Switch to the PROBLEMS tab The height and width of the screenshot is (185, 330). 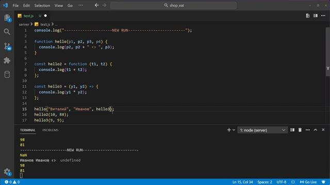[x=51, y=130]
